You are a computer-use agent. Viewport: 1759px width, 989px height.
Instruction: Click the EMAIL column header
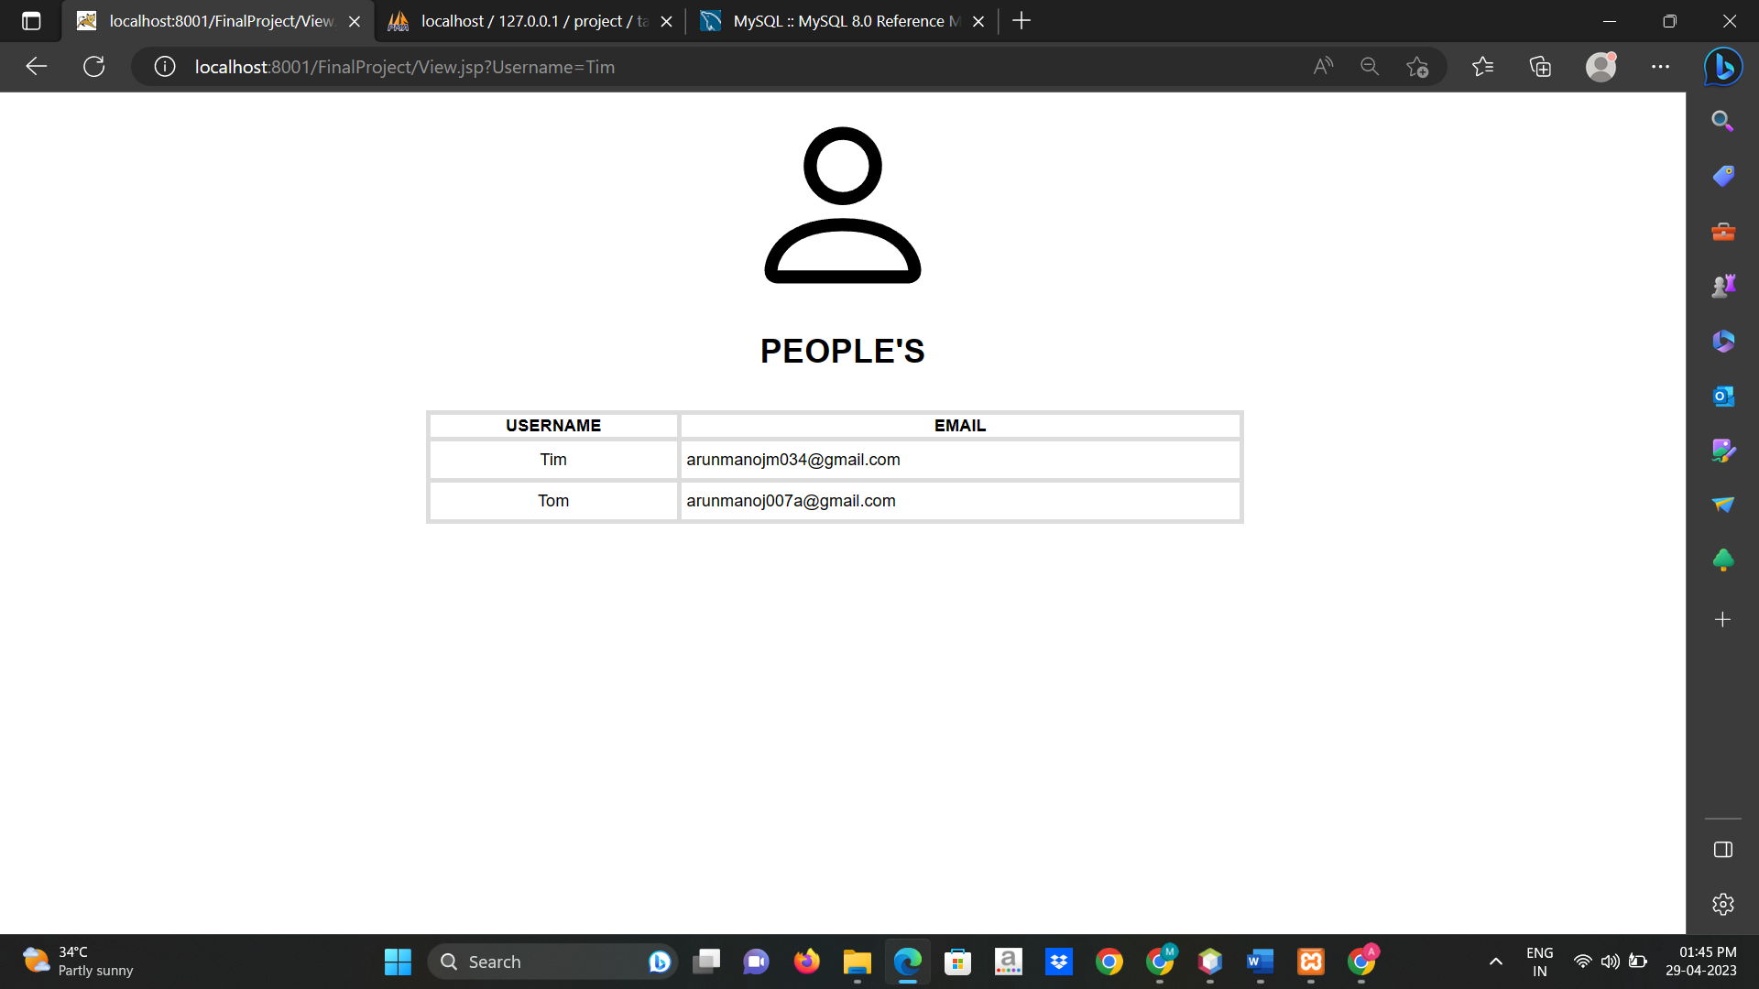pyautogui.click(x=960, y=426)
